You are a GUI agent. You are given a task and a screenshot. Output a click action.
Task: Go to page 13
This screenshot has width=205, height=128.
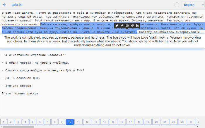96,122
